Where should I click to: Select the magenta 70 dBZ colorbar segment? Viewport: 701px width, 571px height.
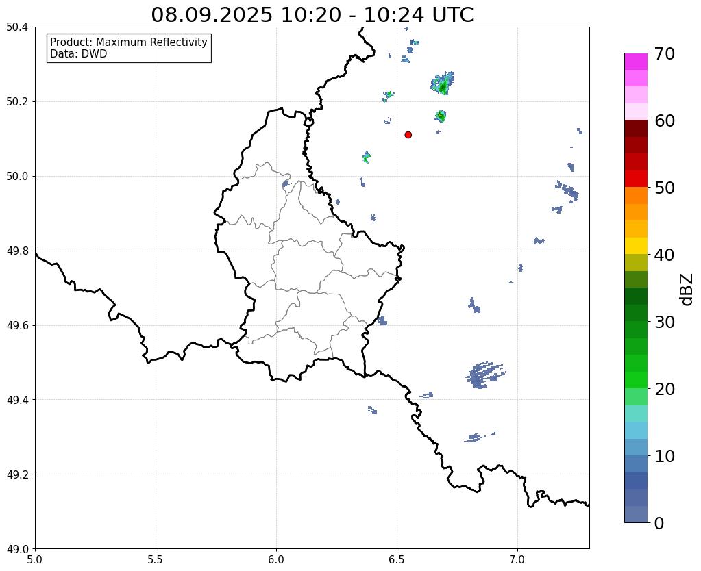click(636, 61)
